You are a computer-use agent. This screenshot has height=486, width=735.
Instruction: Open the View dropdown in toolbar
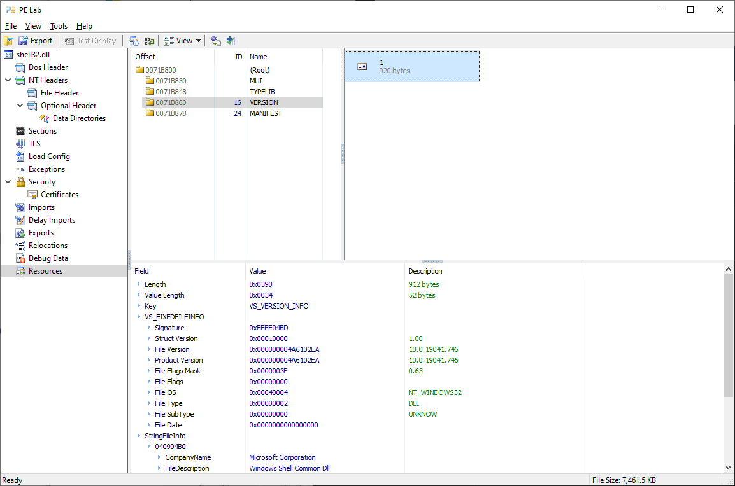click(182, 41)
